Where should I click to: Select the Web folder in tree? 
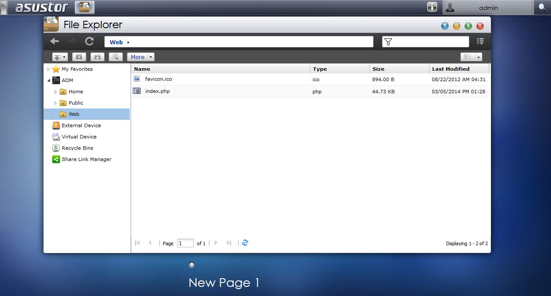tap(74, 114)
